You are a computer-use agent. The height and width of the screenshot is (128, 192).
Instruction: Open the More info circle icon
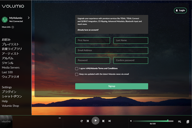coord(13,27)
